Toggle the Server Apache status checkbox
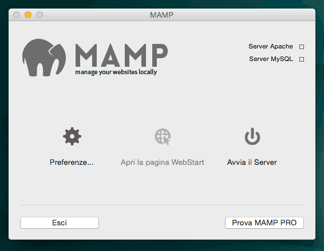The height and width of the screenshot is (251, 324). 302,47
